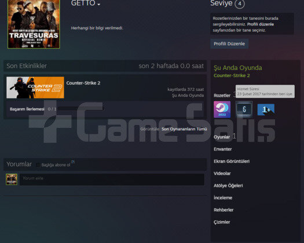
Task: Click the 'Son Etkinlikler' heading
Action: tap(27, 66)
